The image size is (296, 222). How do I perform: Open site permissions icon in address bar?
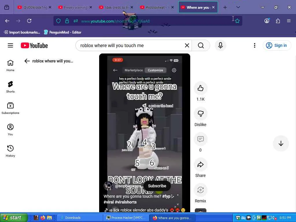[76, 21]
